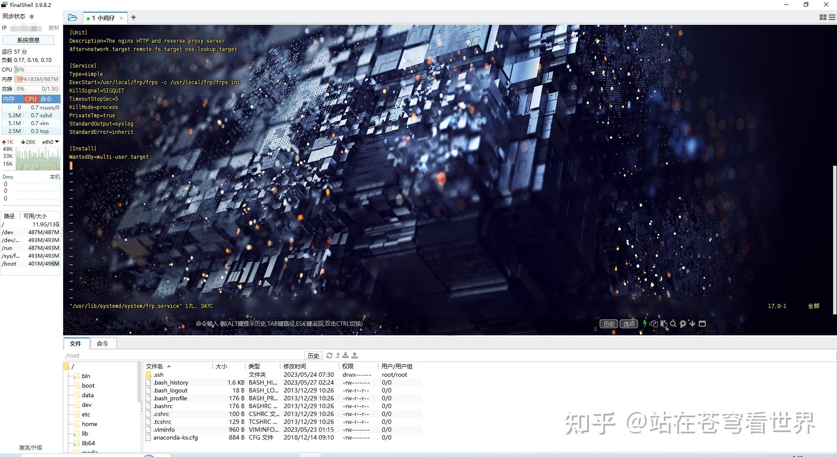Refresh the file list
The width and height of the screenshot is (837, 457).
click(330, 355)
